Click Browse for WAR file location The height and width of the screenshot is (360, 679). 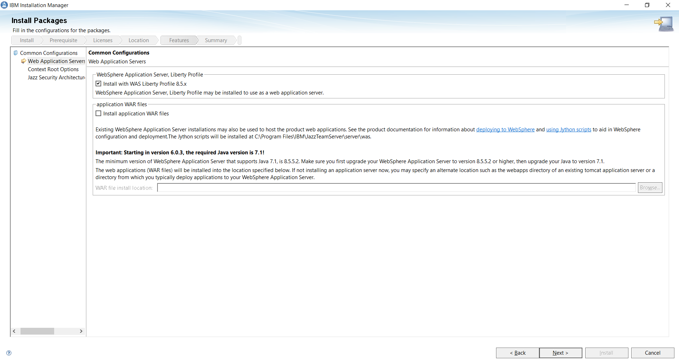click(650, 188)
